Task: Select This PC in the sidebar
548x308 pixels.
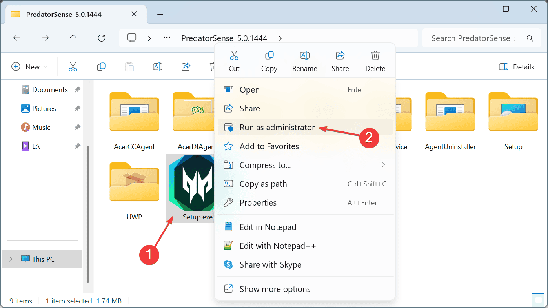Action: (x=42, y=259)
